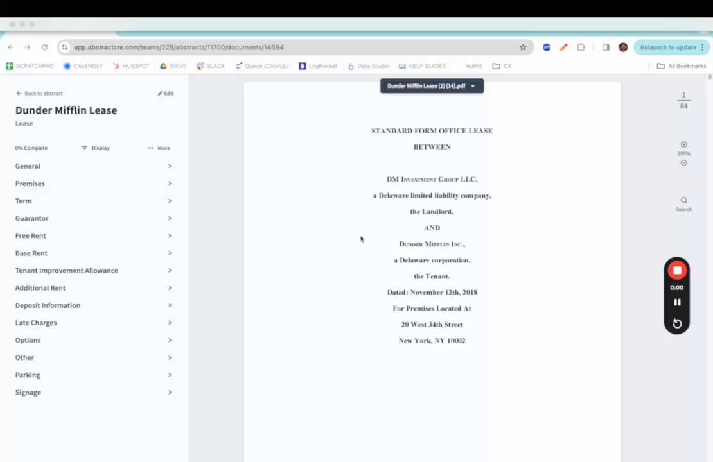Image resolution: width=713 pixels, height=462 pixels.
Task: Expand the Other section
Action: [x=94, y=357]
